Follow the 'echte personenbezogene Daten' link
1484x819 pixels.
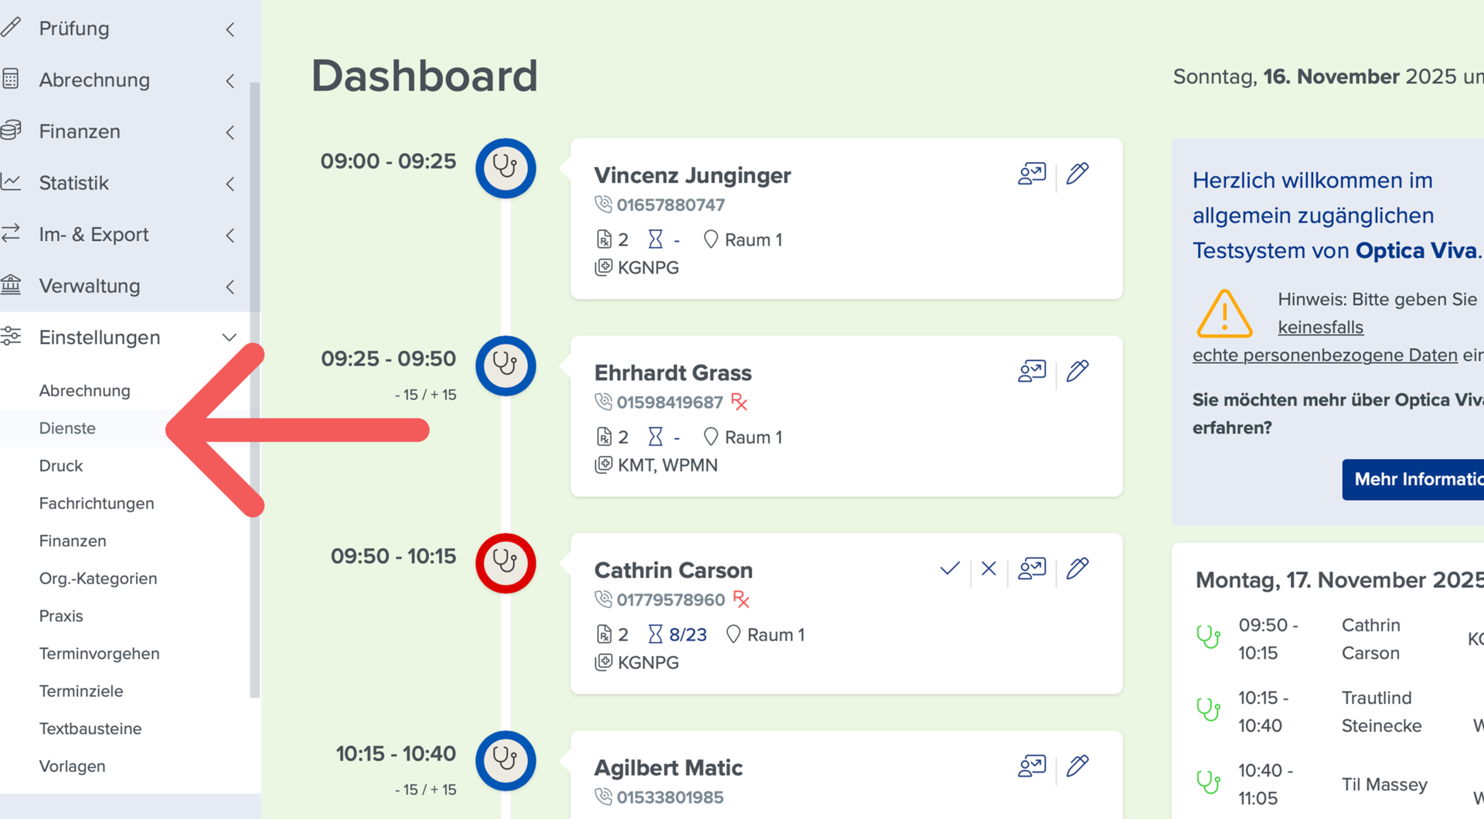tap(1325, 355)
